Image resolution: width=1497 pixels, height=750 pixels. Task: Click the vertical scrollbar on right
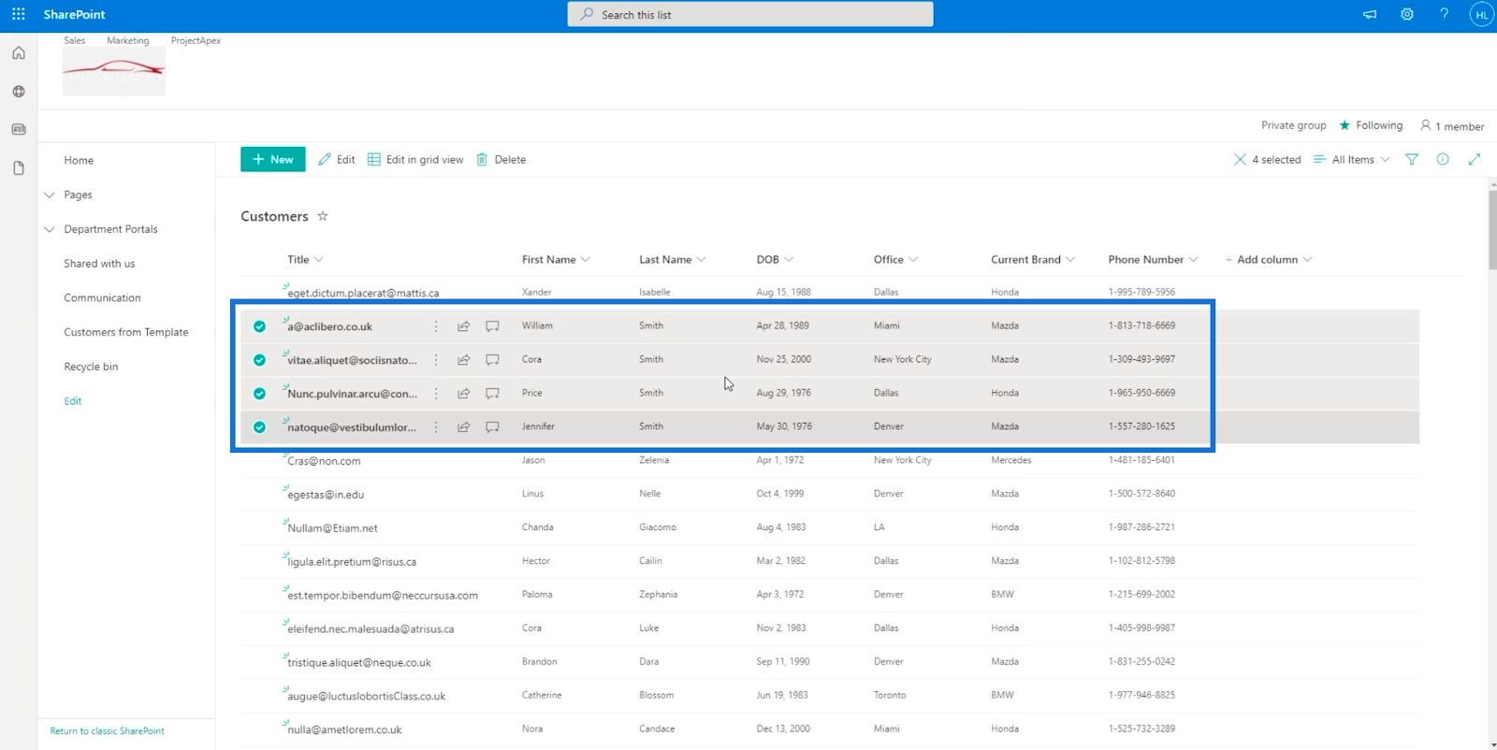[x=1491, y=229]
